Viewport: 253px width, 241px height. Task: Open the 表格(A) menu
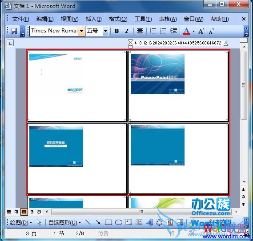[168, 19]
